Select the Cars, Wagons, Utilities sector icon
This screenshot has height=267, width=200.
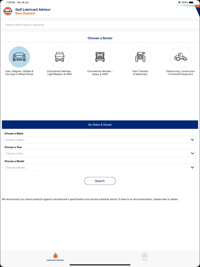(x=19, y=57)
